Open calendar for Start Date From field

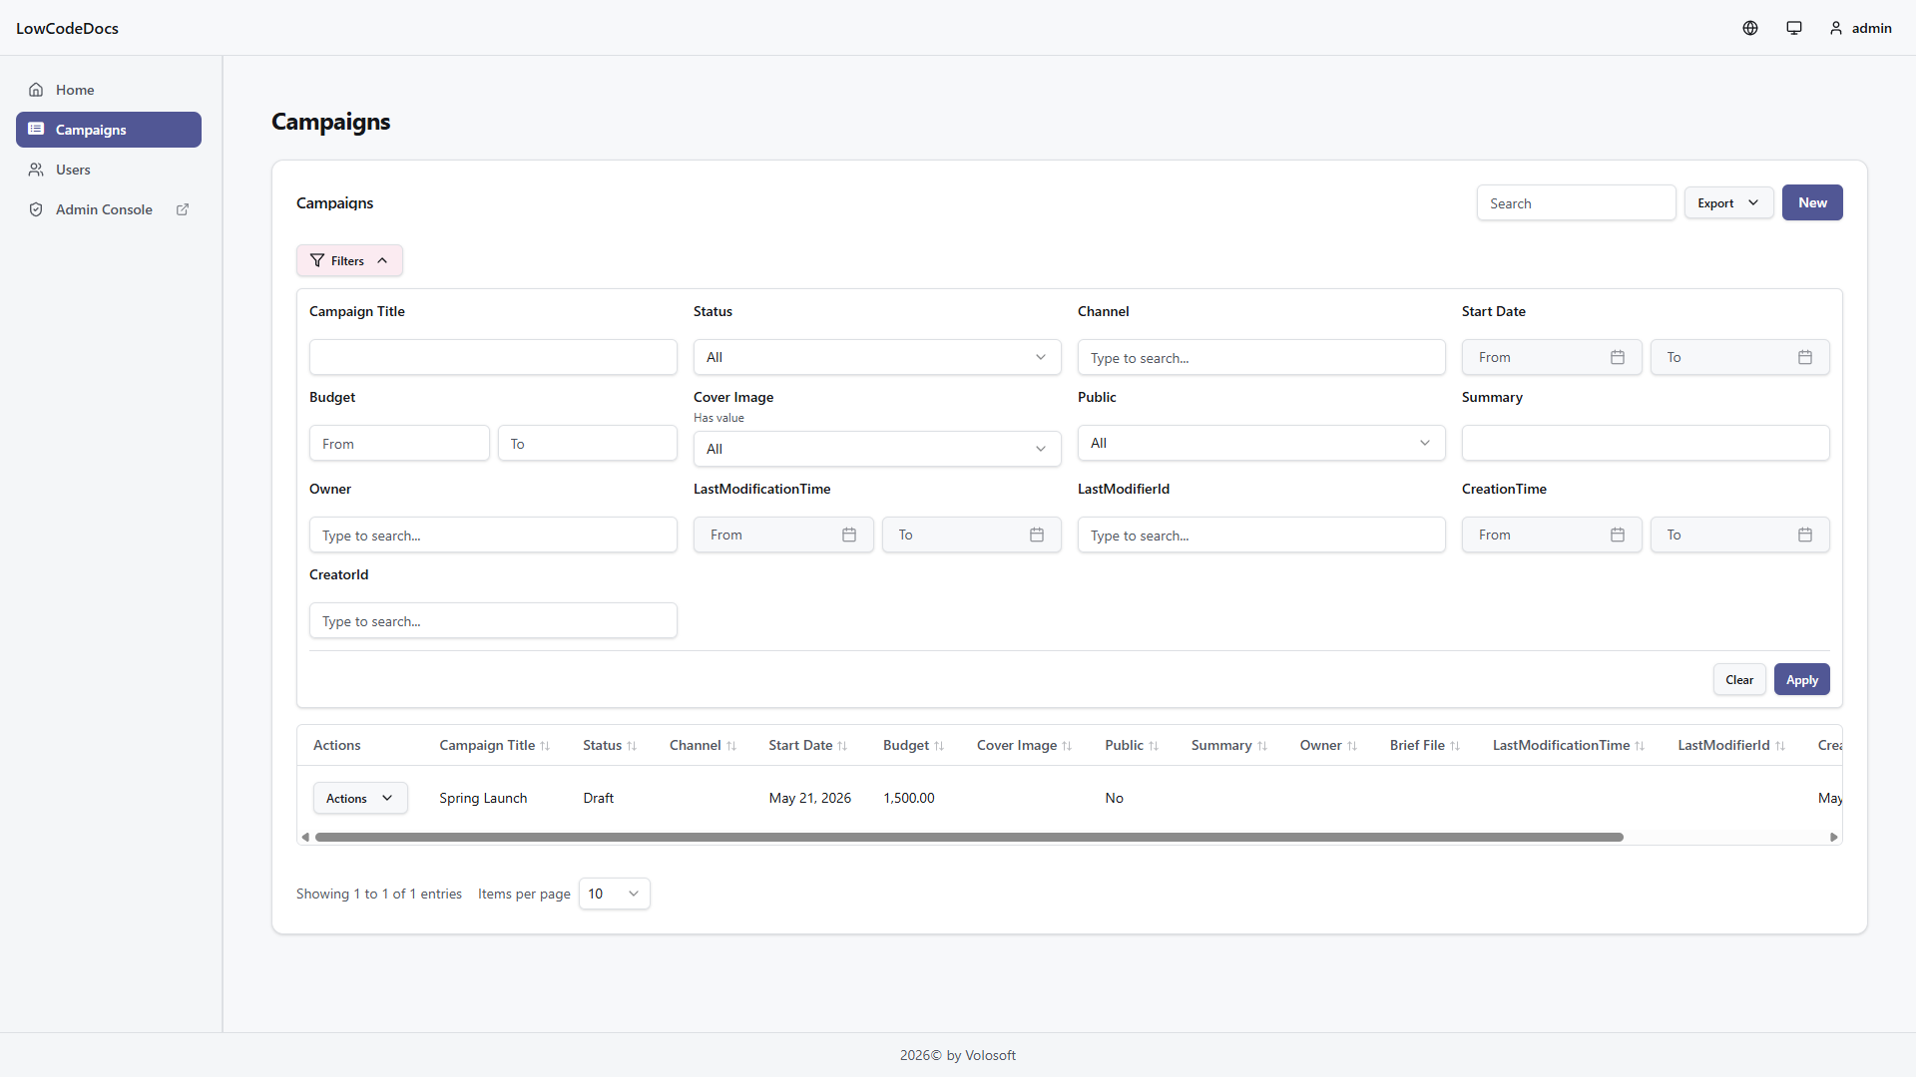(x=1618, y=357)
